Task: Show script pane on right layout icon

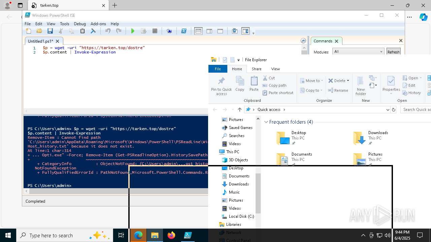Action: pyautogui.click(x=209, y=31)
